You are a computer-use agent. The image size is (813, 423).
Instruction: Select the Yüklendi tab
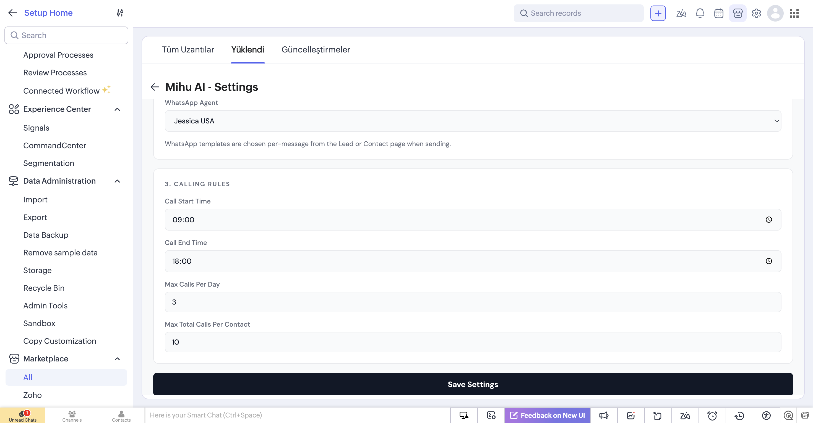click(x=248, y=49)
